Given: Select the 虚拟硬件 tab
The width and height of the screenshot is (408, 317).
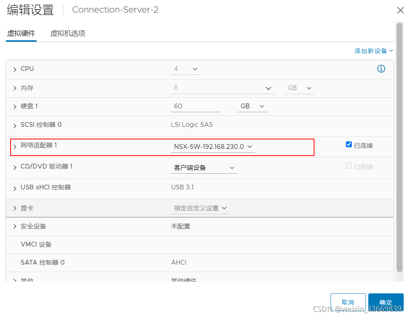Looking at the screenshot, I should pyautogui.click(x=21, y=33).
